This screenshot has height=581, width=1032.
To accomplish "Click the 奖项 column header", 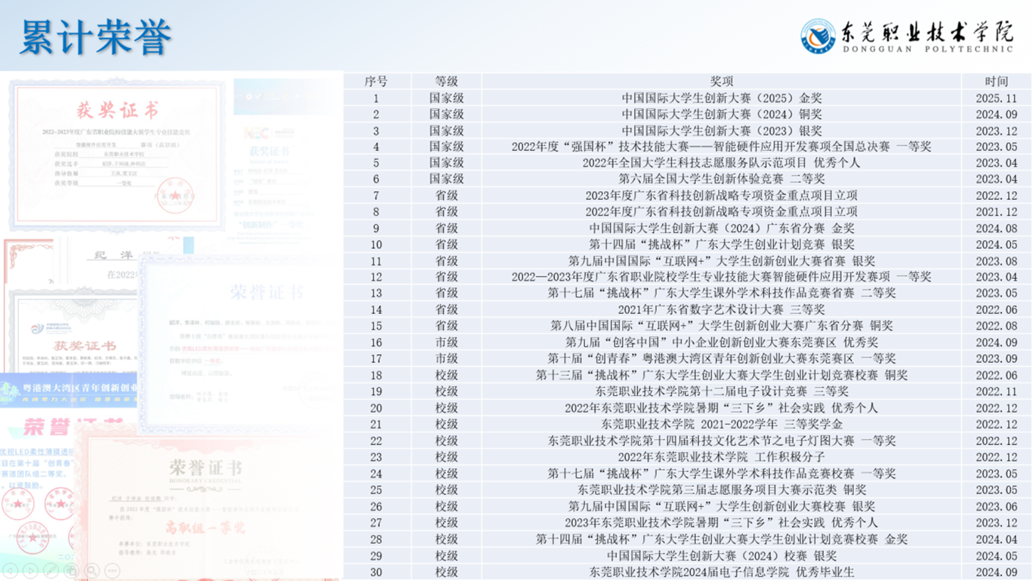I will tap(721, 81).
